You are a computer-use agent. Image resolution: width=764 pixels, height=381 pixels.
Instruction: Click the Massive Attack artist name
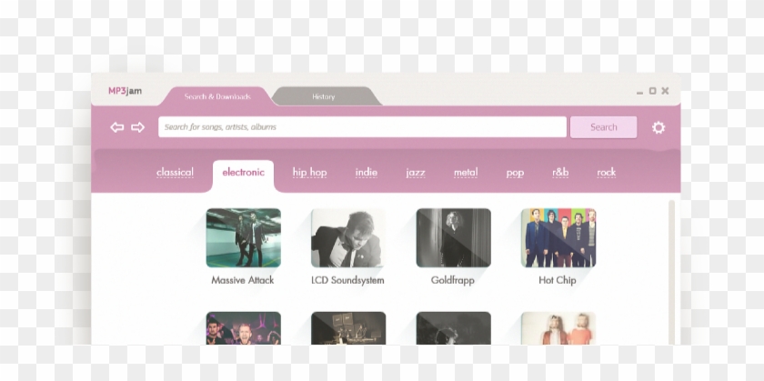click(x=243, y=280)
